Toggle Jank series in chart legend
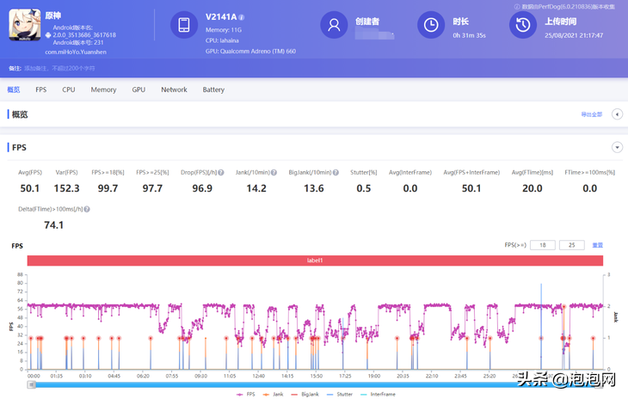The image size is (628, 399). pos(273,394)
